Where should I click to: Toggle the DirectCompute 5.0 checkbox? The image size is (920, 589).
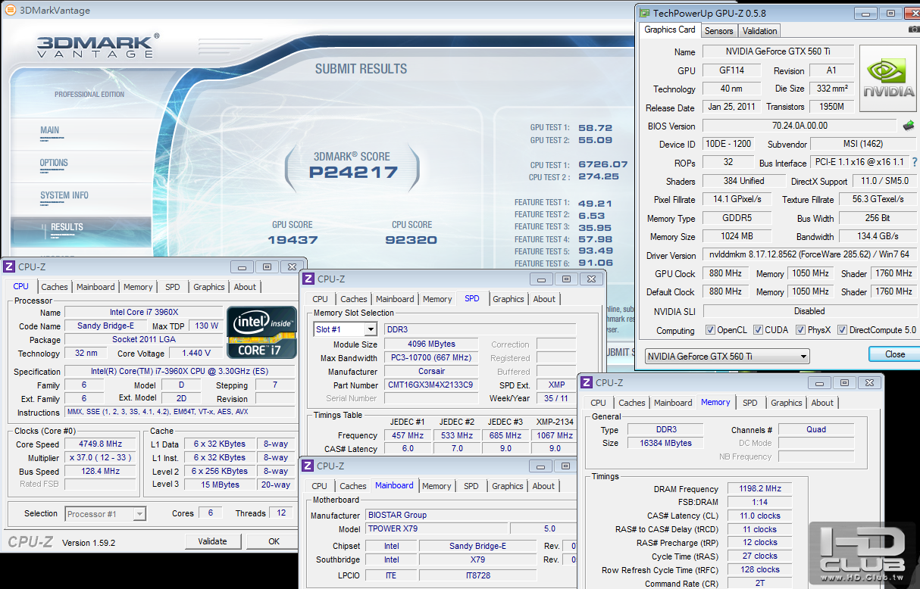coord(842,330)
